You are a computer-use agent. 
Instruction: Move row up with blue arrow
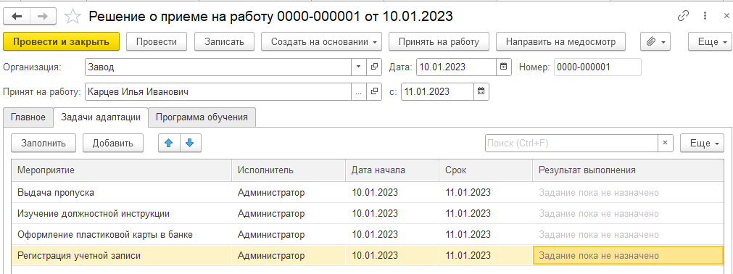[x=169, y=143]
